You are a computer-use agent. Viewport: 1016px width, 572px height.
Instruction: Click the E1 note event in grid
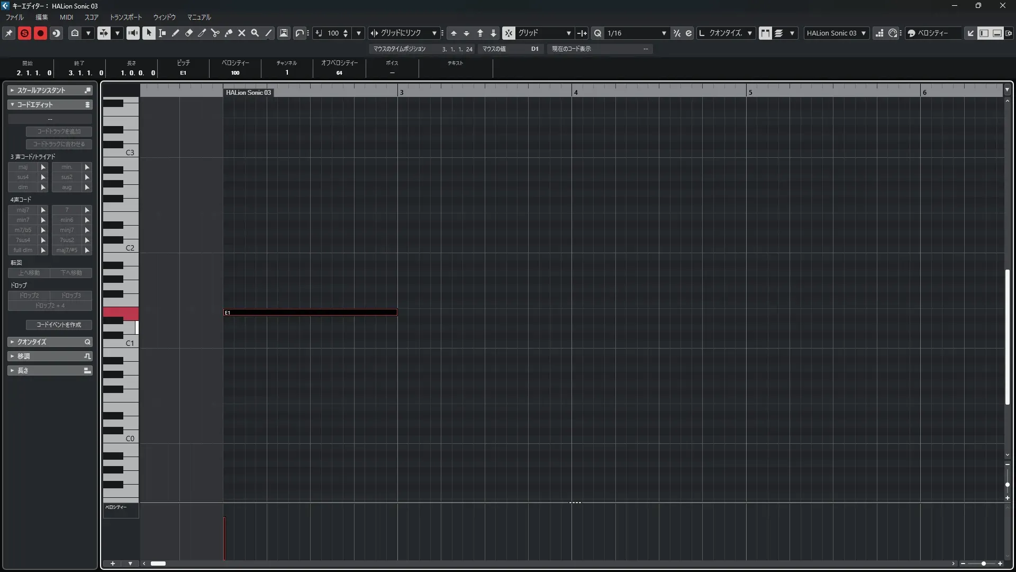point(310,312)
